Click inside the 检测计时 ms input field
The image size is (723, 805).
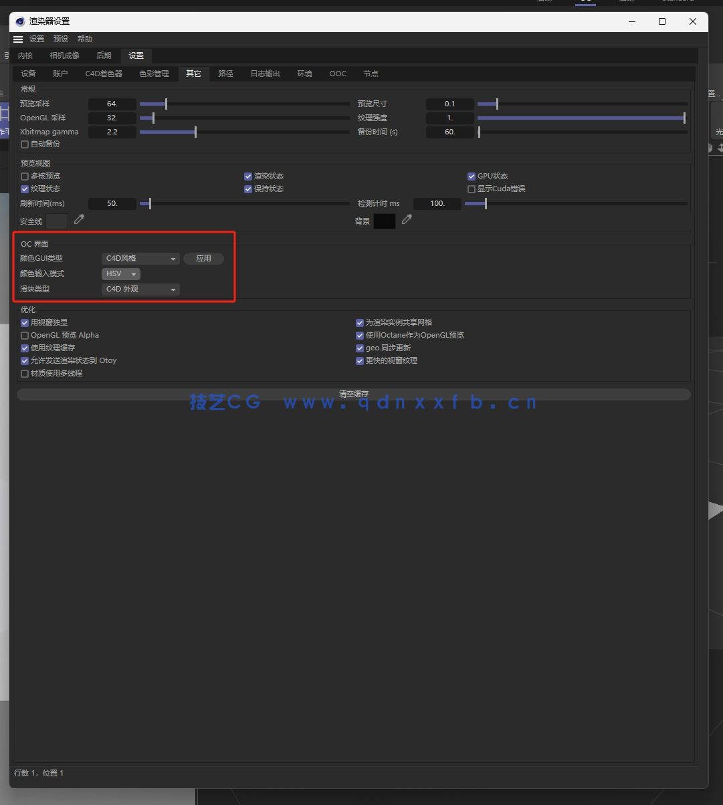437,203
